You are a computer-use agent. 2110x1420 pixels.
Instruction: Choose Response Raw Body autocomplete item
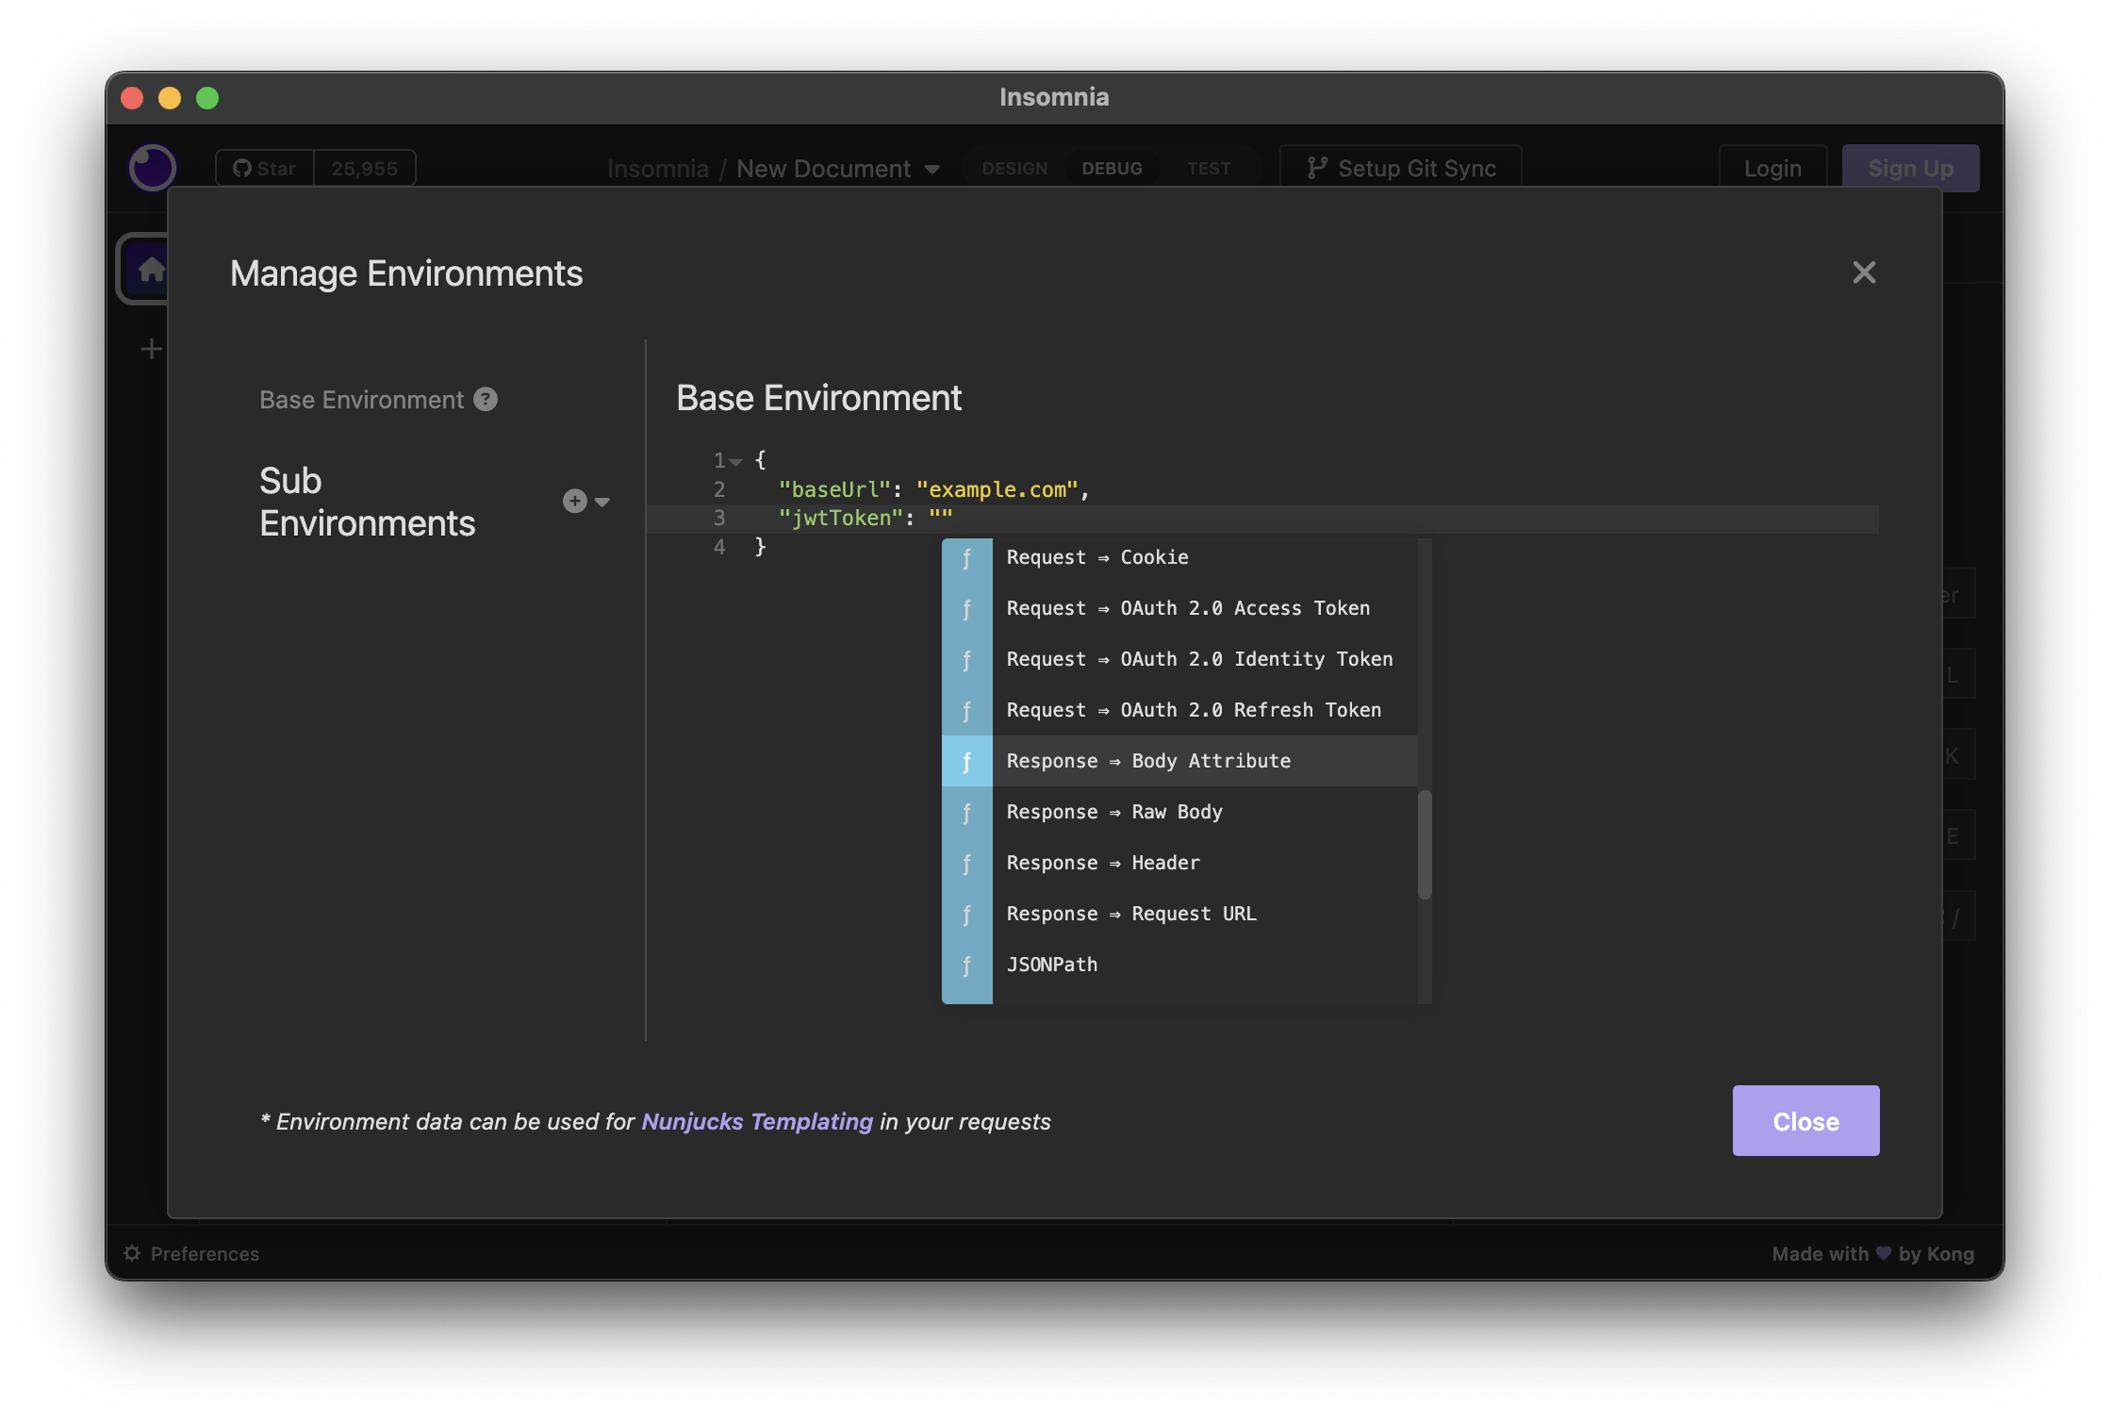pos(1113,812)
